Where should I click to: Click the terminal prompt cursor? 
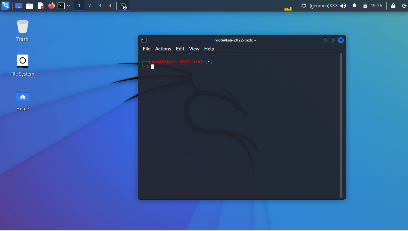(153, 67)
